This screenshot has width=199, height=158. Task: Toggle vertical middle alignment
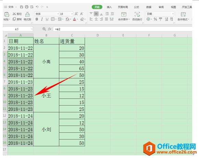pos(96,14)
